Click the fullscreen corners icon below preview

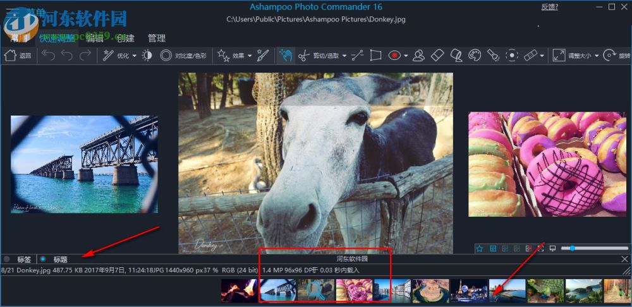coord(540,249)
